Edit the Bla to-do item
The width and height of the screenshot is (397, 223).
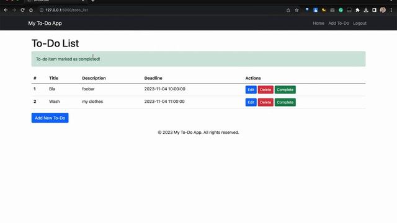tap(251, 90)
